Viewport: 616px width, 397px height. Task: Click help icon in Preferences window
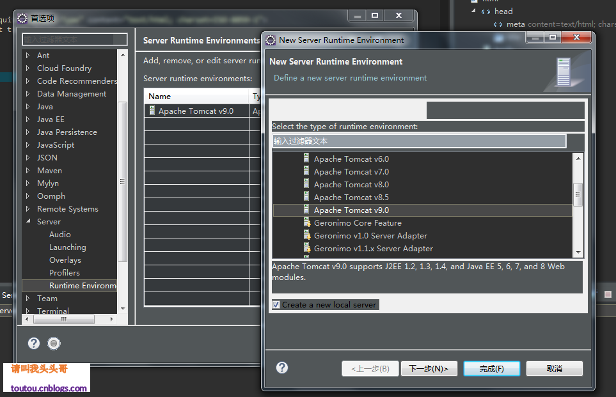point(34,343)
